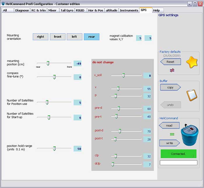204x188 pixels.
Task: Click the clipboard Buffer icon
Action: 192,95
